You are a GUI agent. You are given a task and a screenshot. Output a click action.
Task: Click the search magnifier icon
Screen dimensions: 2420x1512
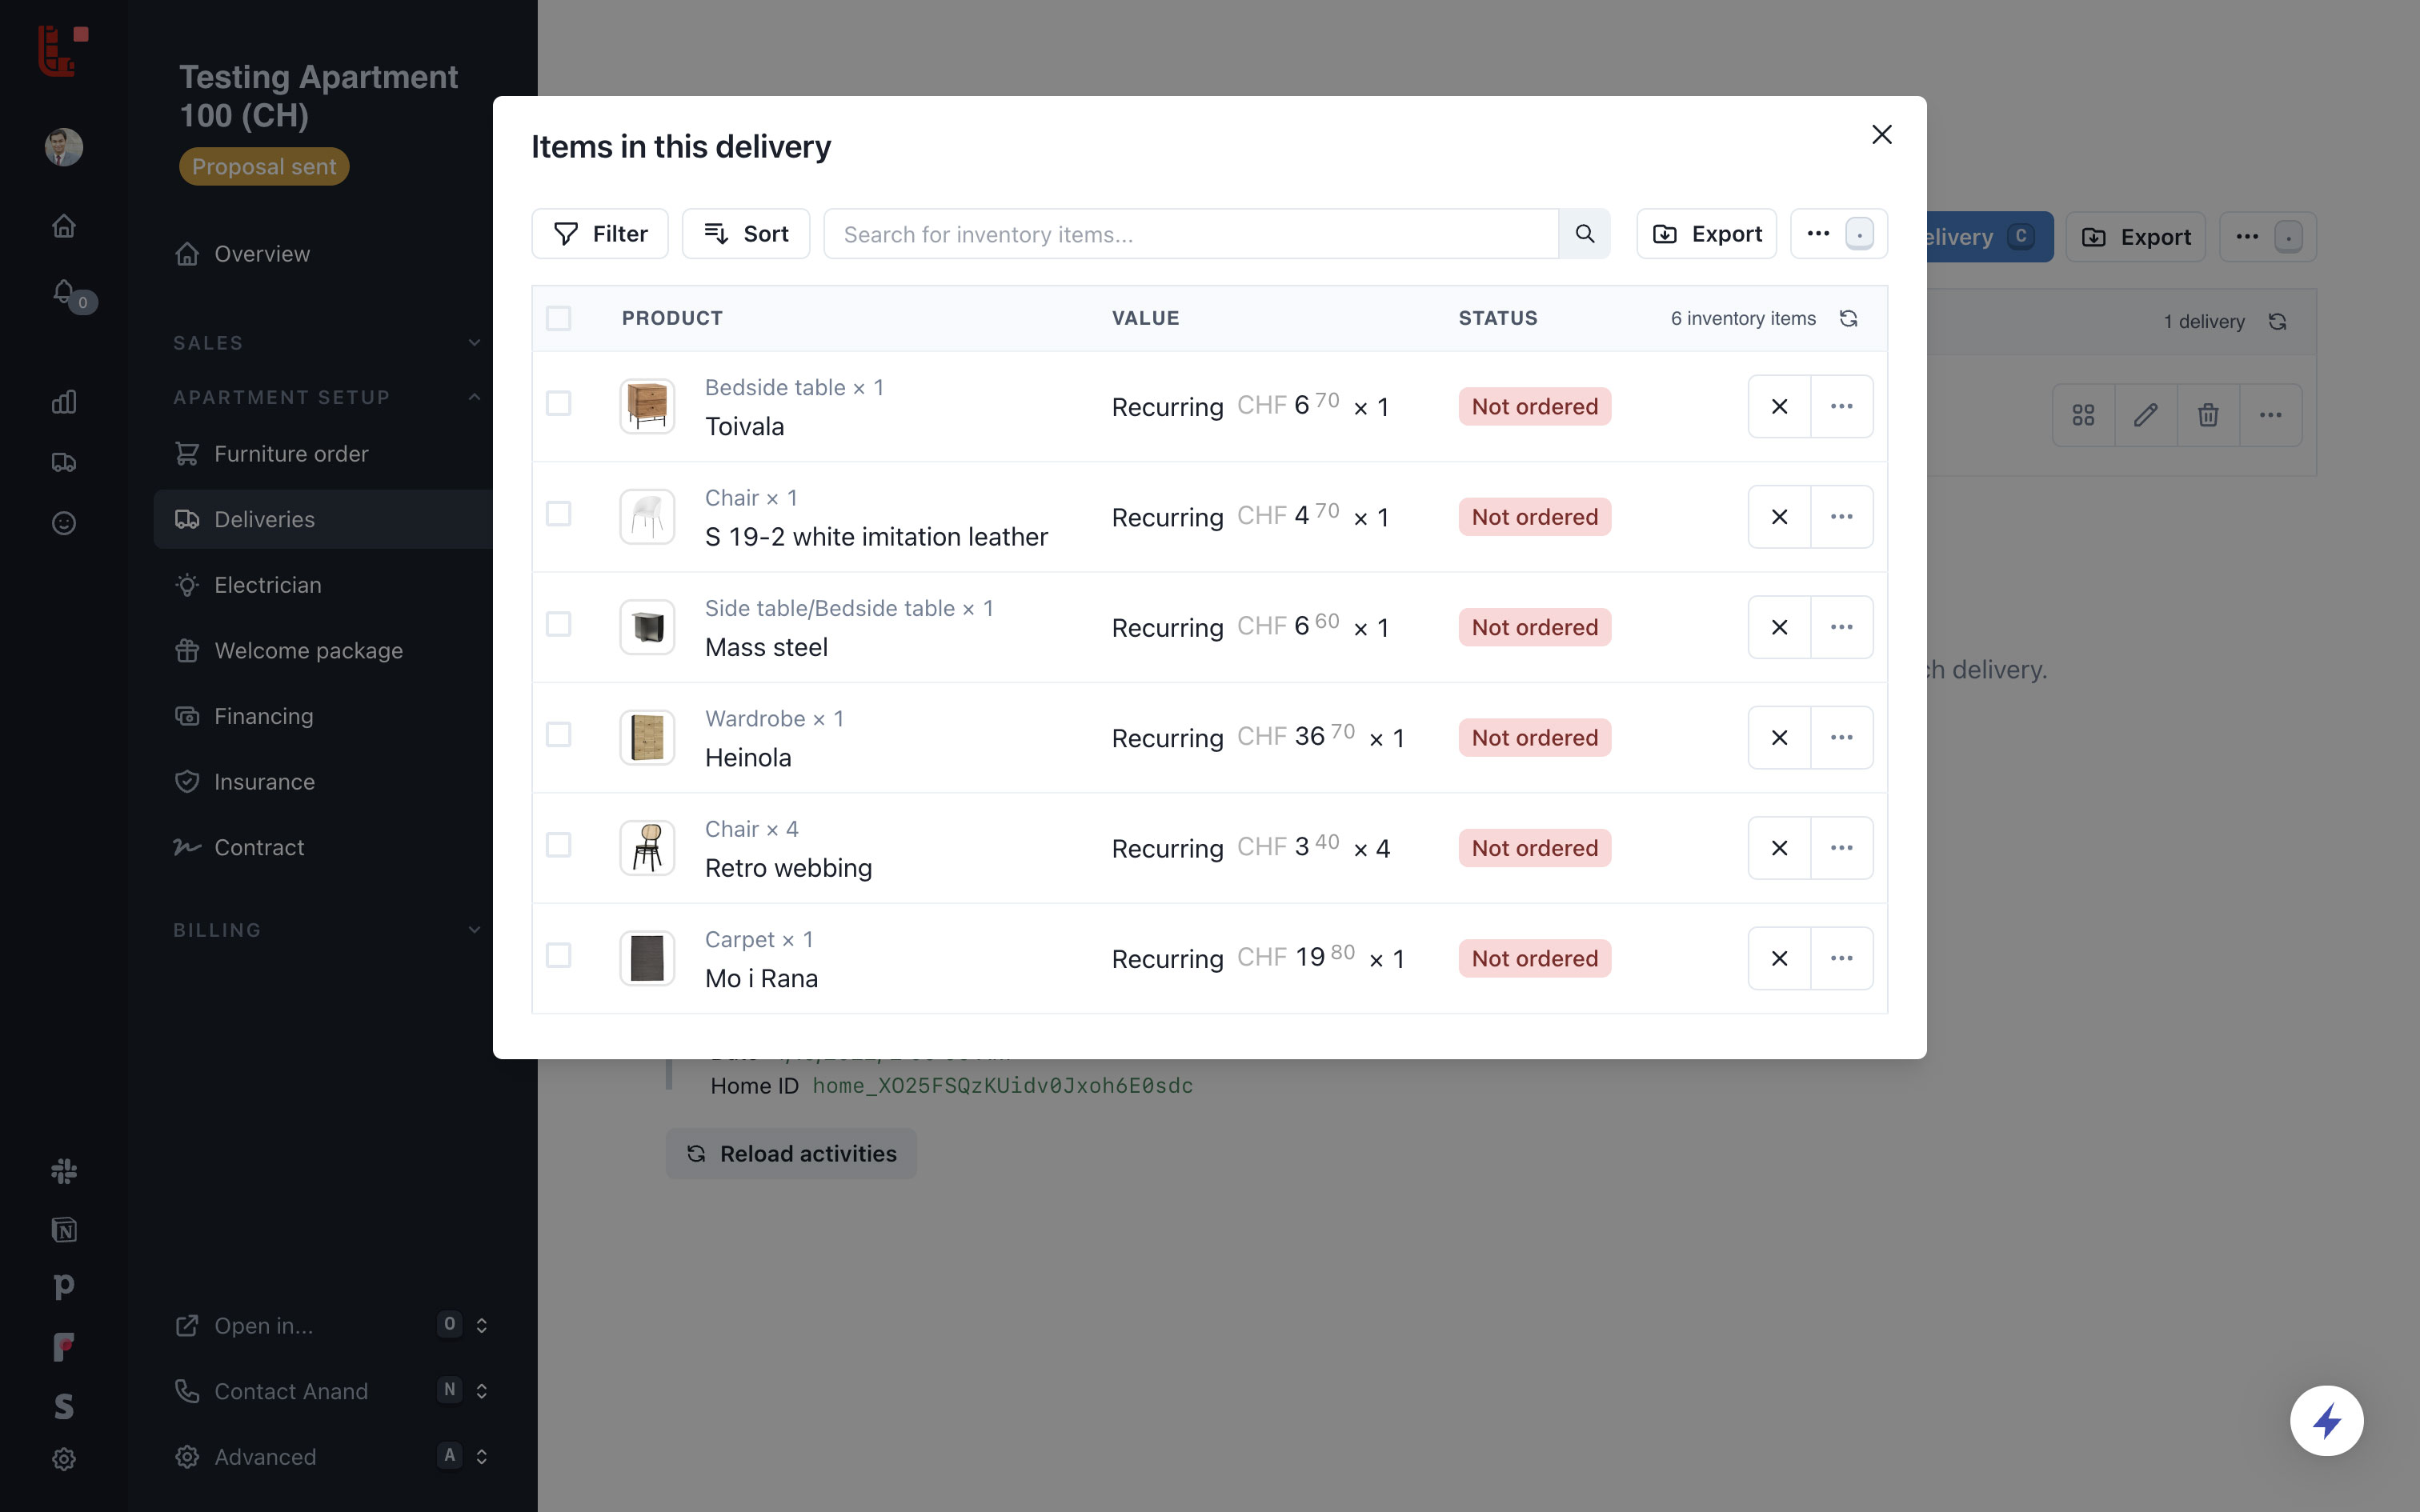click(x=1584, y=234)
